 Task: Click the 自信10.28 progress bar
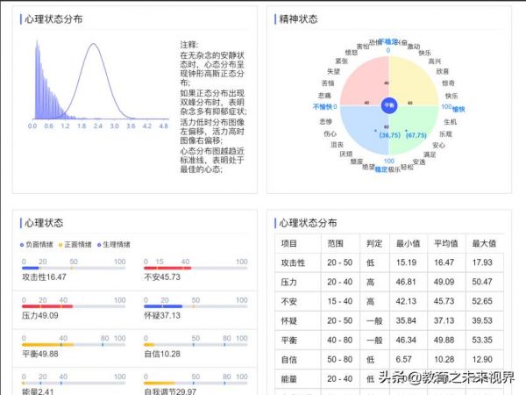pyautogui.click(x=195, y=345)
